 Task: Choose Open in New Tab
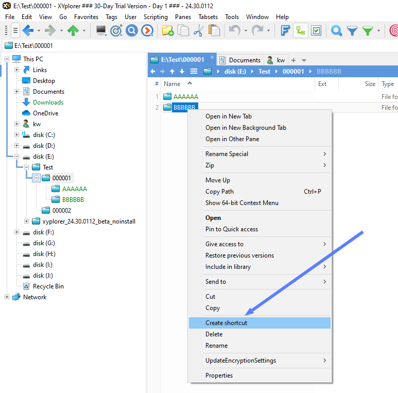pyautogui.click(x=259, y=116)
